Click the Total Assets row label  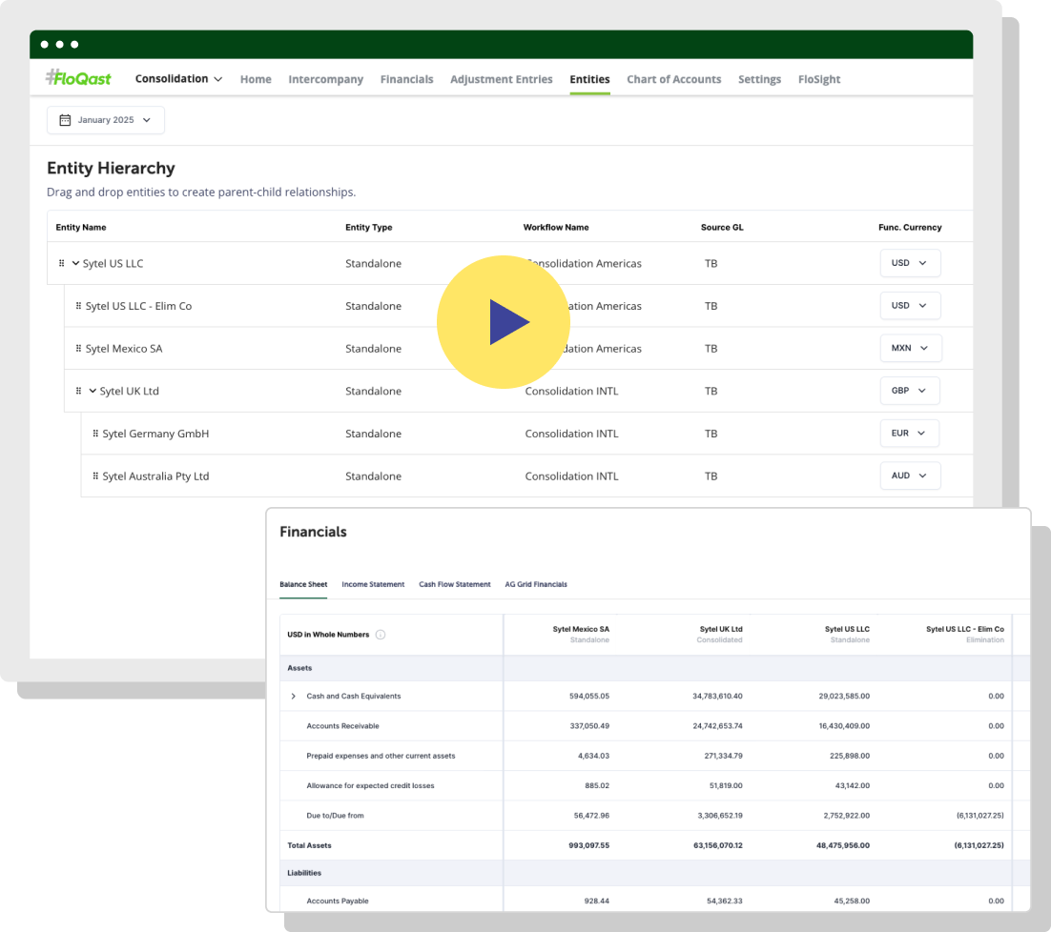[x=309, y=845]
